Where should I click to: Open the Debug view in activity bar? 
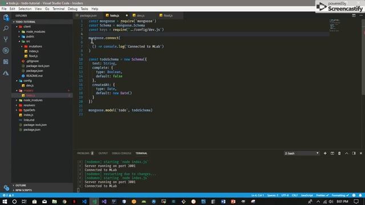coord(6,51)
